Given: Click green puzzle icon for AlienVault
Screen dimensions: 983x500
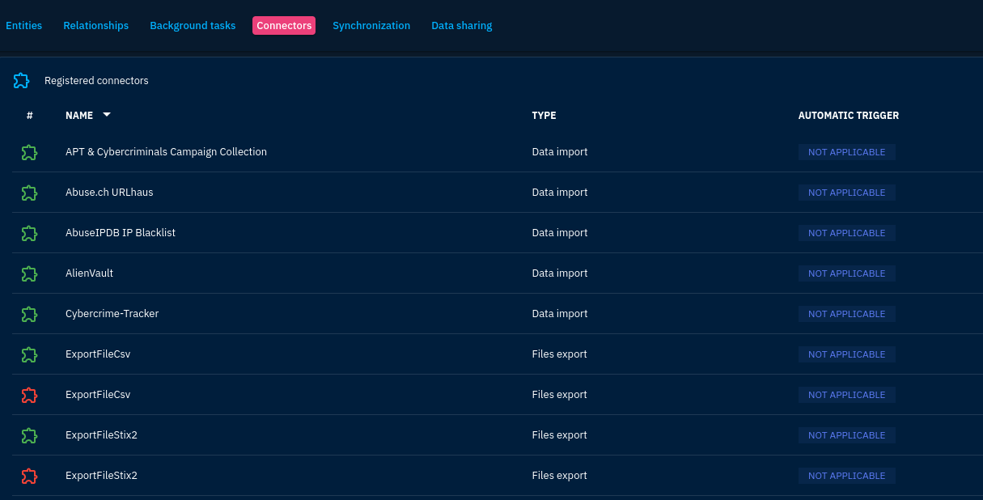Looking at the screenshot, I should 29,273.
